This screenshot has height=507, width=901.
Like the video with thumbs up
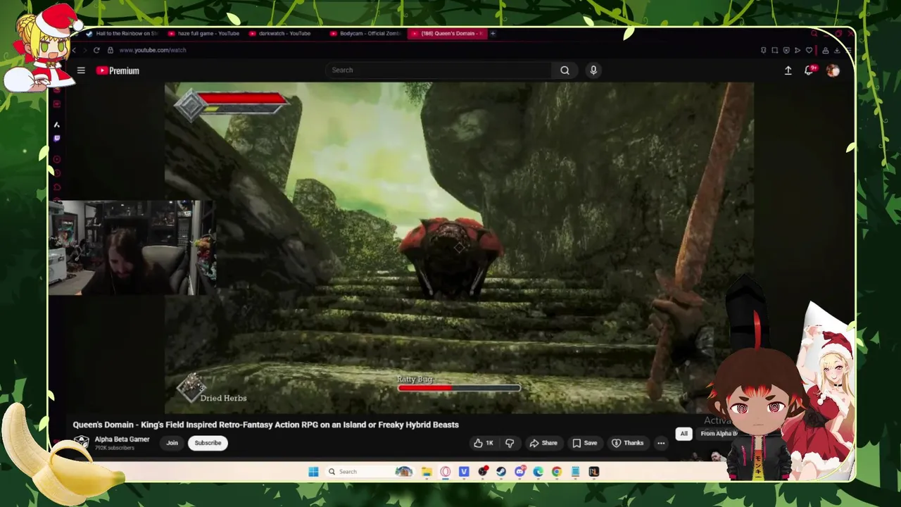(x=483, y=443)
